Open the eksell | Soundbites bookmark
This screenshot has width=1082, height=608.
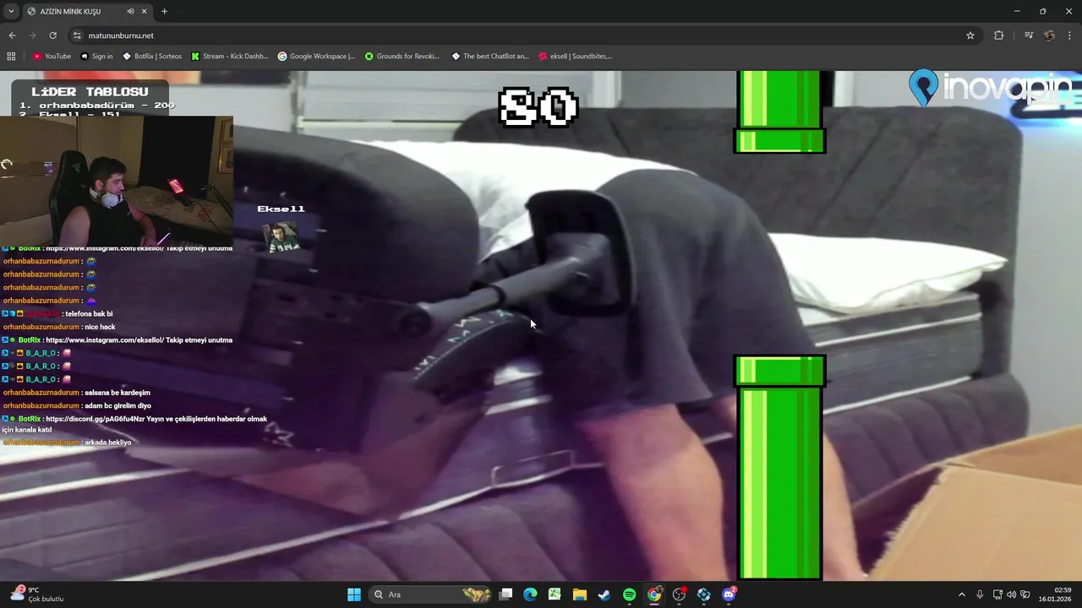tap(575, 56)
